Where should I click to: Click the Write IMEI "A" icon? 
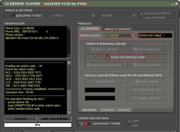click(135, 89)
